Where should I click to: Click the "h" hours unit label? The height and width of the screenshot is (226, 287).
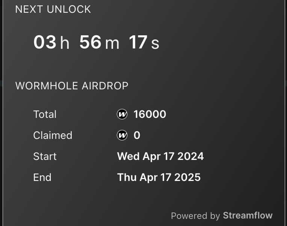[65, 44]
